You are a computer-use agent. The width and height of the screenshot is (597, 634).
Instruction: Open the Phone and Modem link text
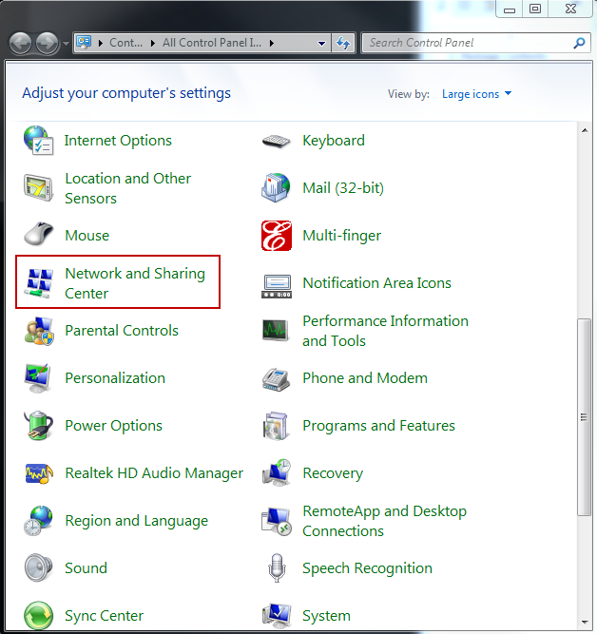coord(365,378)
